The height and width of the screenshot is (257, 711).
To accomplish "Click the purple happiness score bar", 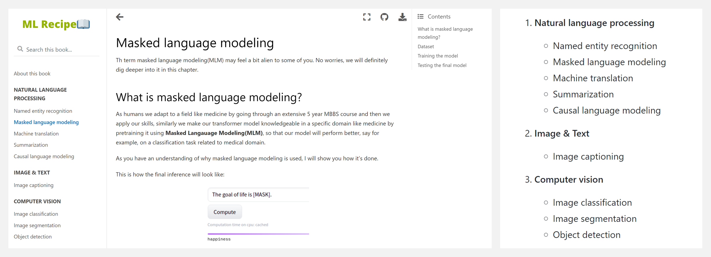I will (x=258, y=234).
